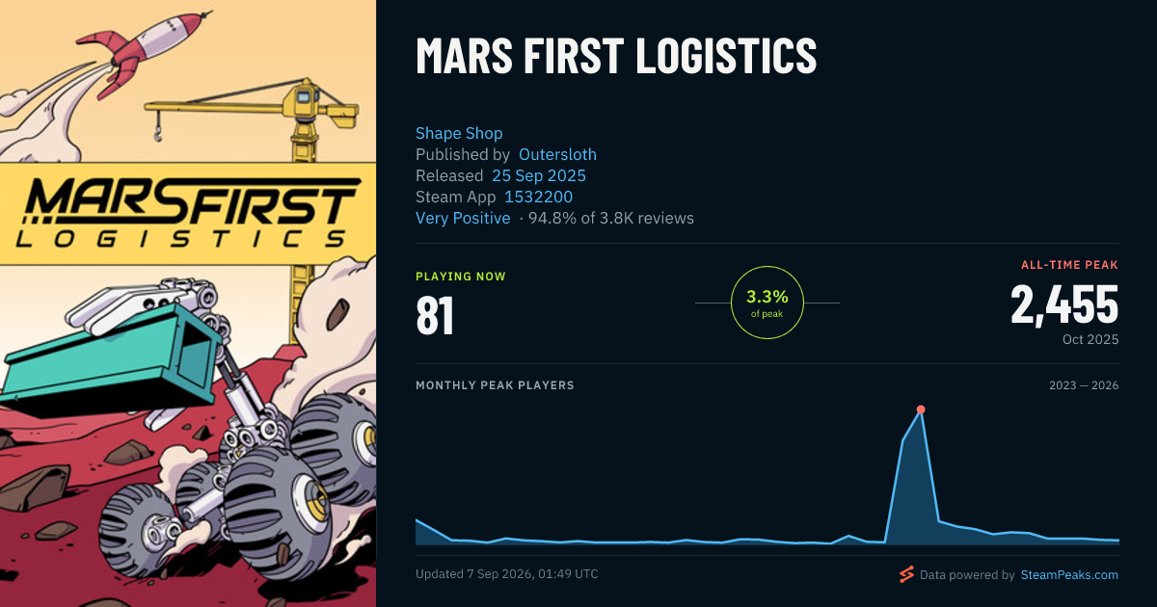Click the Oct 2025 peak date label
Screen dimensions: 1157x607
click(x=1090, y=339)
